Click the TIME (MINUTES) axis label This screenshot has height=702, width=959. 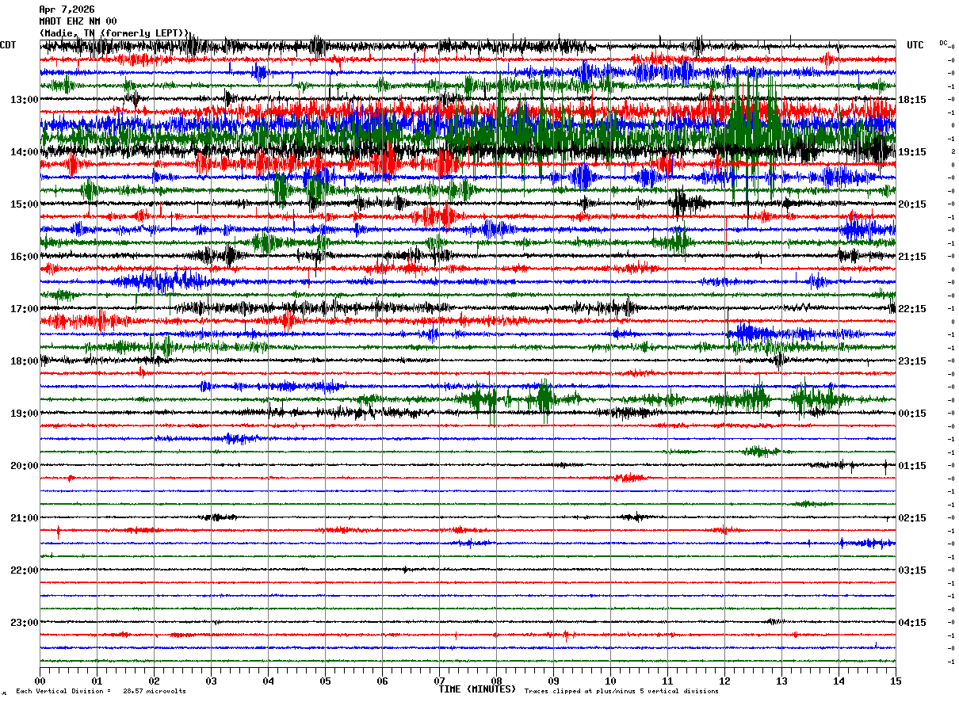pyautogui.click(x=477, y=689)
